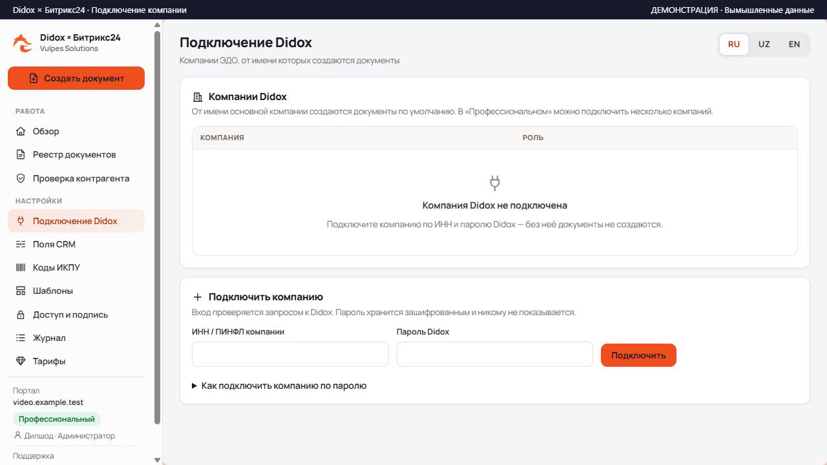Open the Обзор section
Screen dimensions: 827x465
point(76,131)
